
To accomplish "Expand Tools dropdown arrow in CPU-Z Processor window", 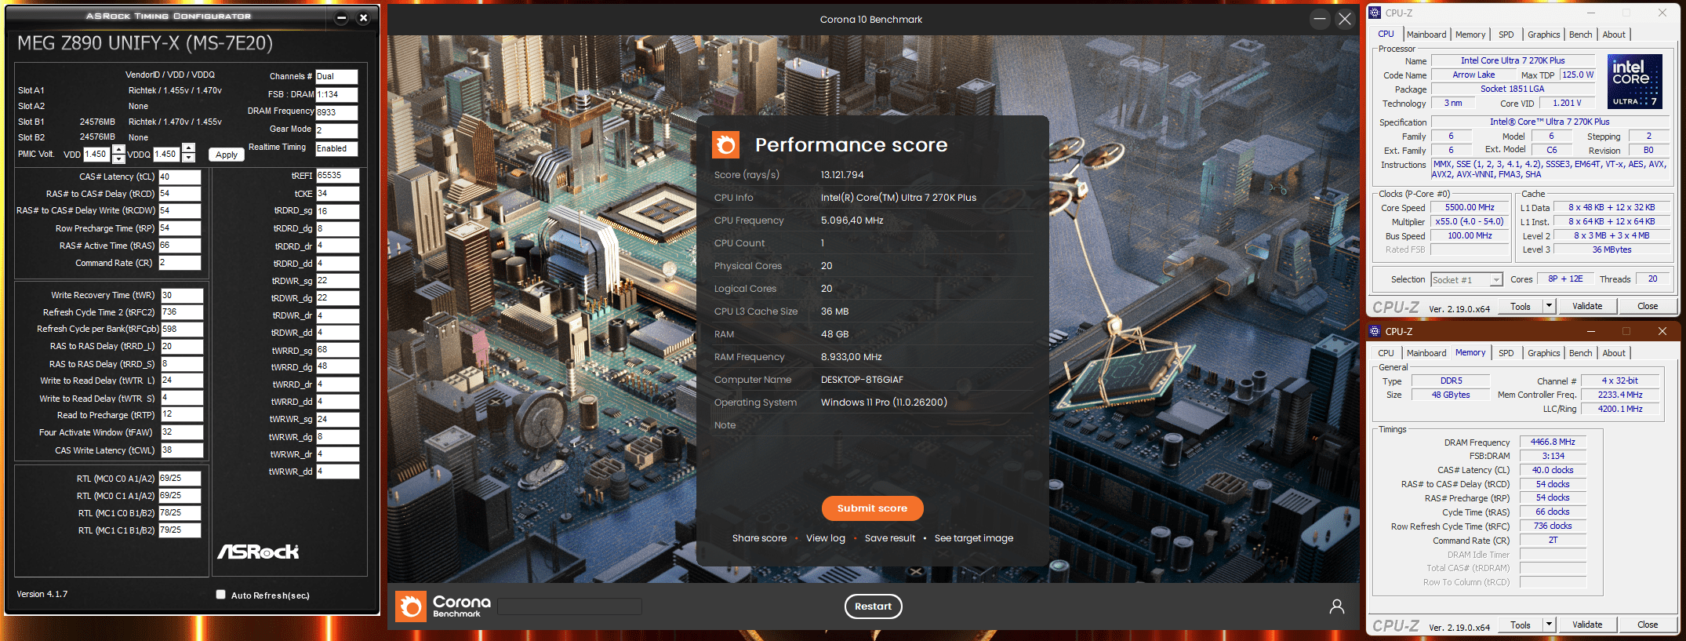I will (x=1549, y=306).
